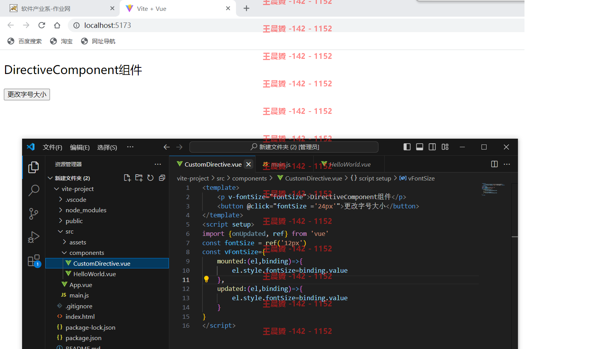
Task: Reload the browser page
Action: click(42, 25)
